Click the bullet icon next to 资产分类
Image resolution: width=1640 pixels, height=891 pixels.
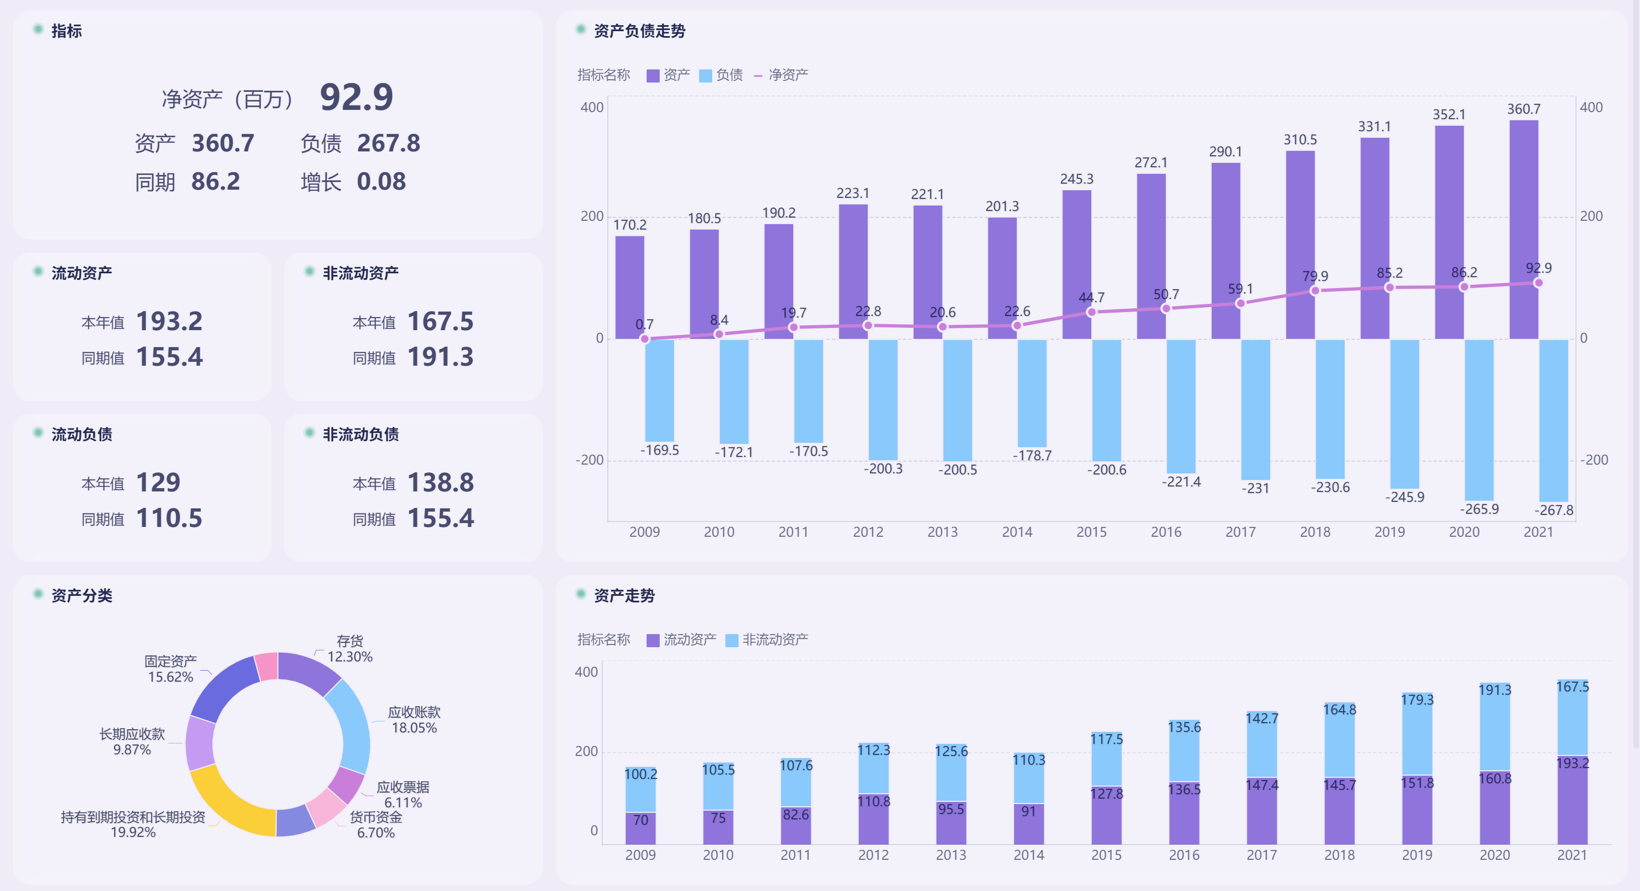click(x=38, y=594)
